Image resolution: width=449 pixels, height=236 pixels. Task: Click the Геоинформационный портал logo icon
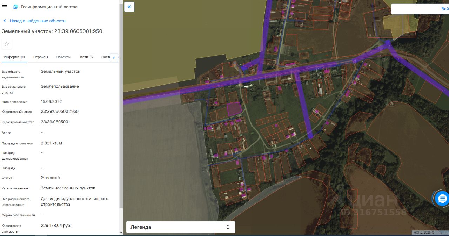point(15,7)
